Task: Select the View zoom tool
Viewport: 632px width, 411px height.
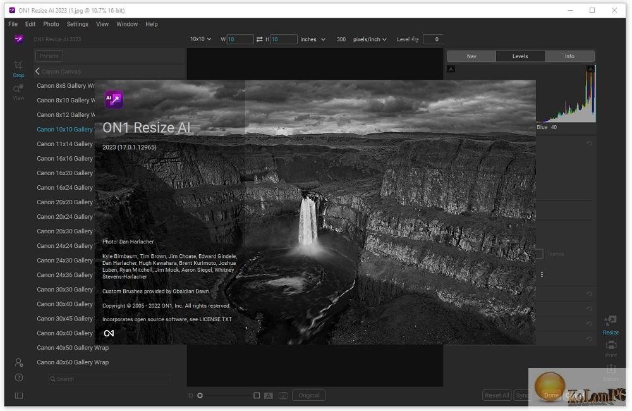Action: tap(18, 92)
